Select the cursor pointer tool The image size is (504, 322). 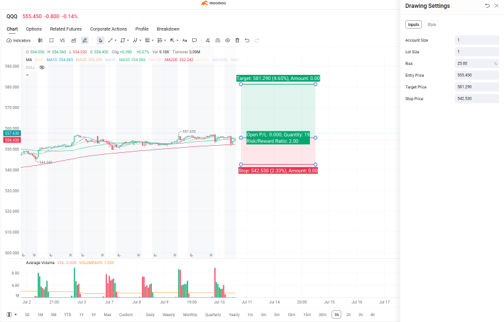point(101,40)
